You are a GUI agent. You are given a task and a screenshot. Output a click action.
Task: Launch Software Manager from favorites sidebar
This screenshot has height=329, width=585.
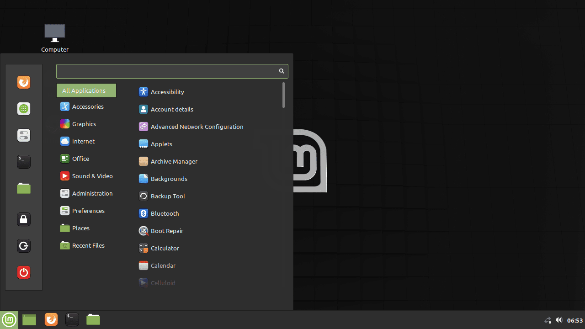(24, 109)
